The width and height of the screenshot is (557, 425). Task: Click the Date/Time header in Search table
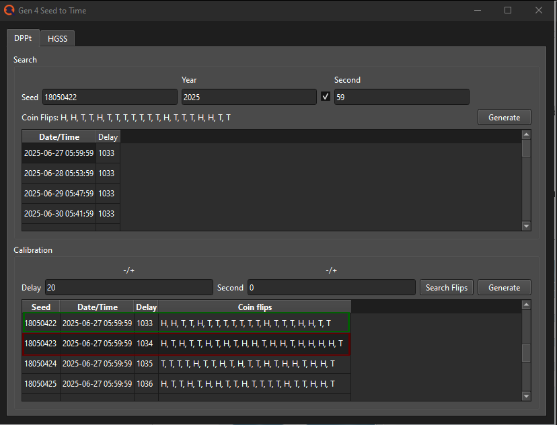(59, 137)
